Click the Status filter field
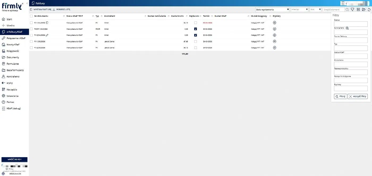 tap(351, 24)
